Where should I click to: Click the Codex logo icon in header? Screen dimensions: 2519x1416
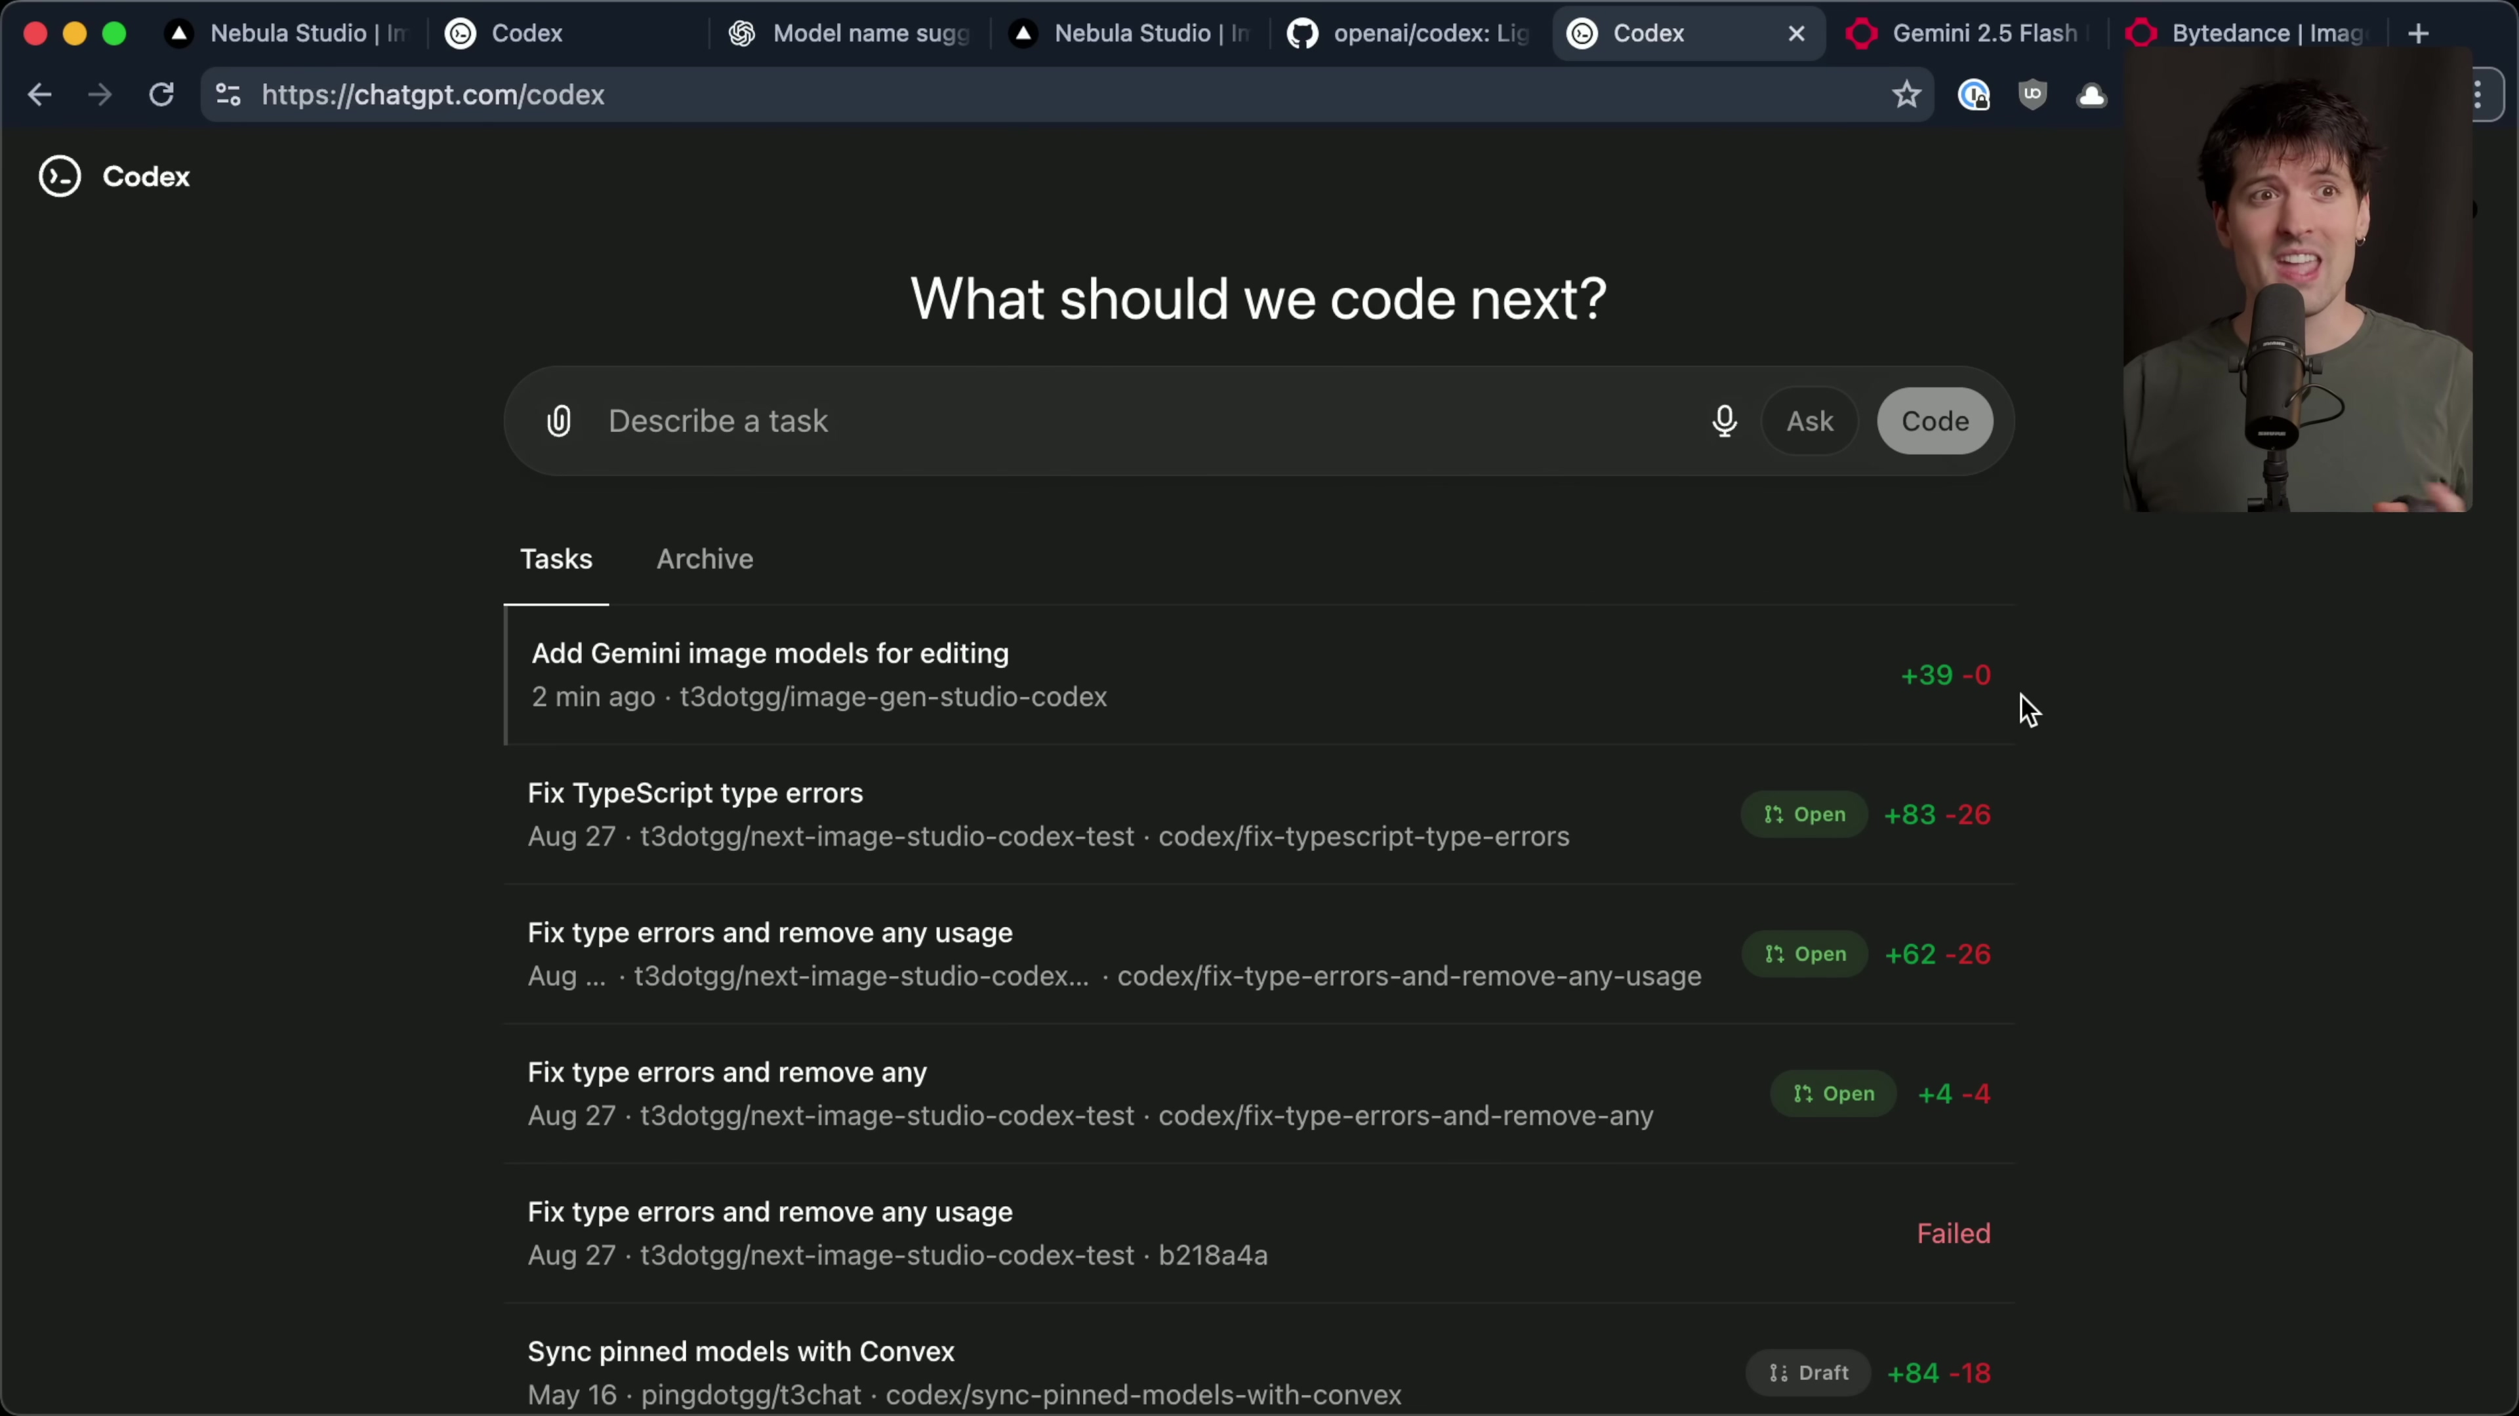(x=60, y=177)
